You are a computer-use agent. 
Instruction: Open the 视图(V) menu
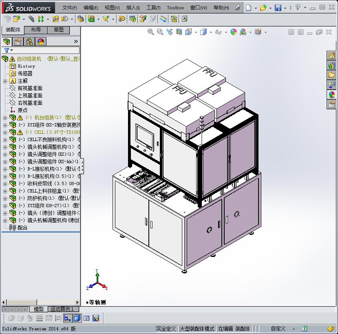pyautogui.click(x=112, y=8)
